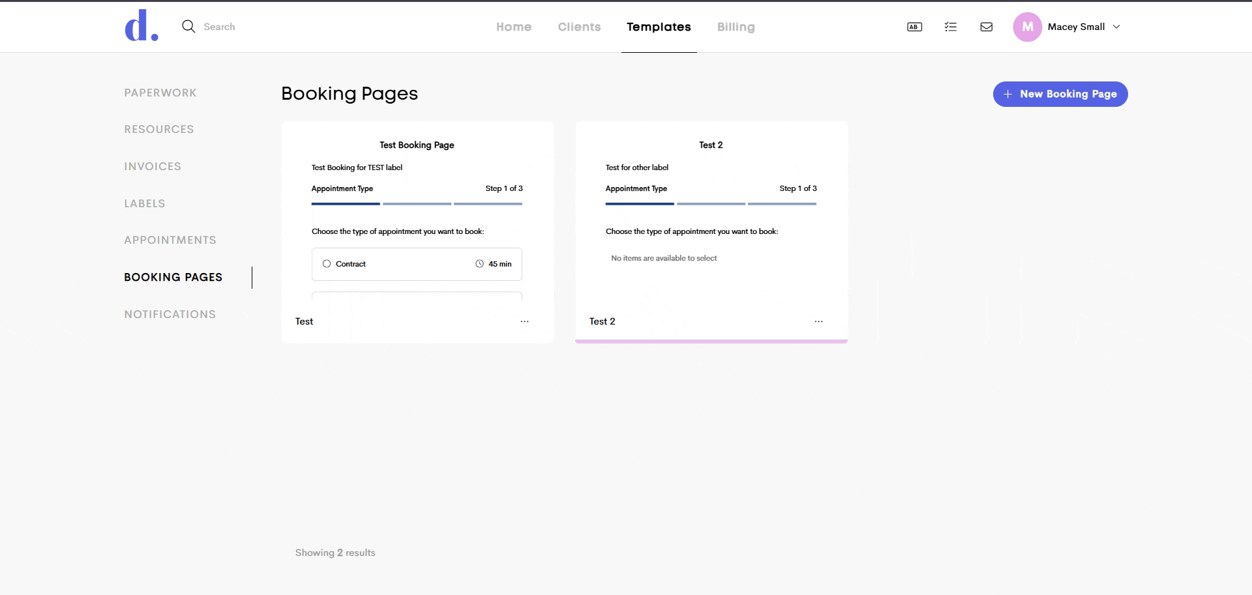Click the 'Test' card name label
1252x595 pixels.
click(x=304, y=321)
